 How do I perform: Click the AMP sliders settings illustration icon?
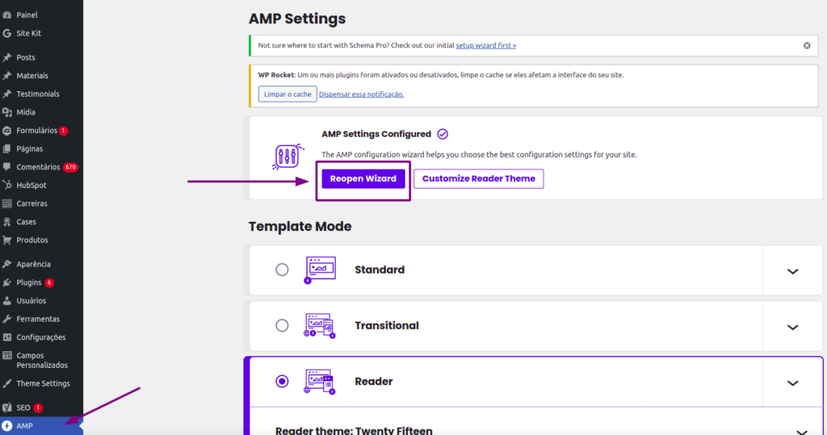288,157
